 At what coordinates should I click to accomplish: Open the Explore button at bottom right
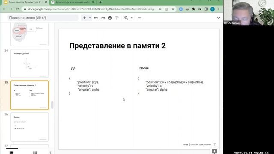tap(214, 151)
